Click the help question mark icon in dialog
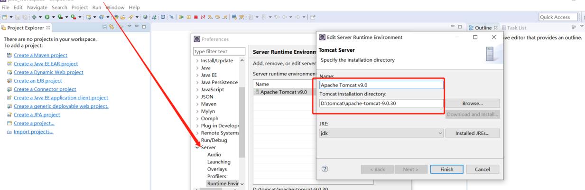Viewport: 585px width, 190px height. 325,169
